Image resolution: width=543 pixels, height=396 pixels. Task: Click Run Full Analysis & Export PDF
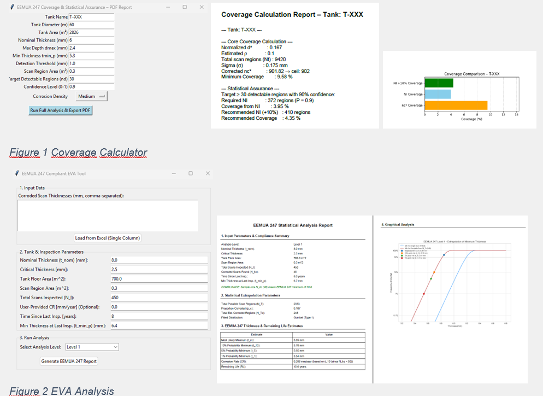[60, 110]
